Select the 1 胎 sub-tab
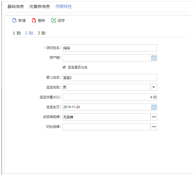The height and width of the screenshot is (175, 196). click(x=17, y=33)
